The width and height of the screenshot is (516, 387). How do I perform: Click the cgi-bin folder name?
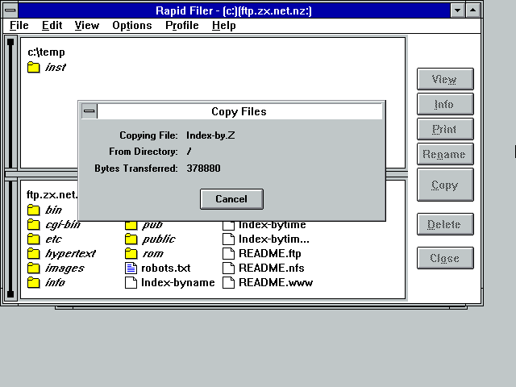pos(63,224)
